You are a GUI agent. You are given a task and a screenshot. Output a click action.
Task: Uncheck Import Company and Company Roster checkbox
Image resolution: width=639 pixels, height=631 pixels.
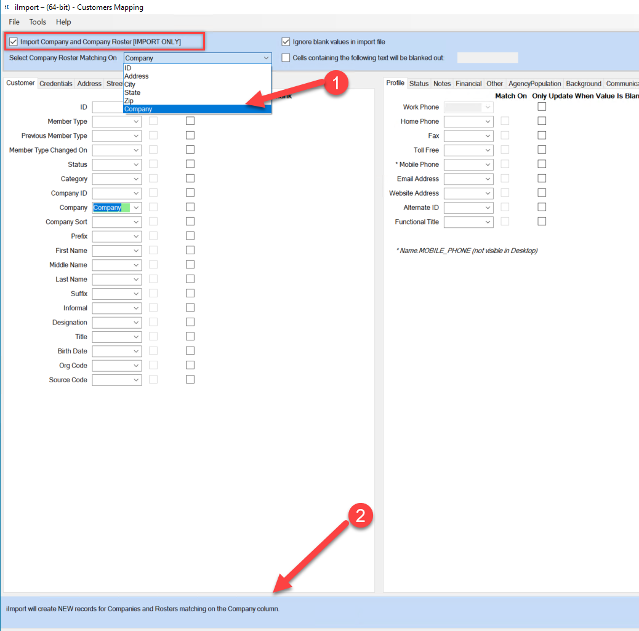pyautogui.click(x=13, y=42)
